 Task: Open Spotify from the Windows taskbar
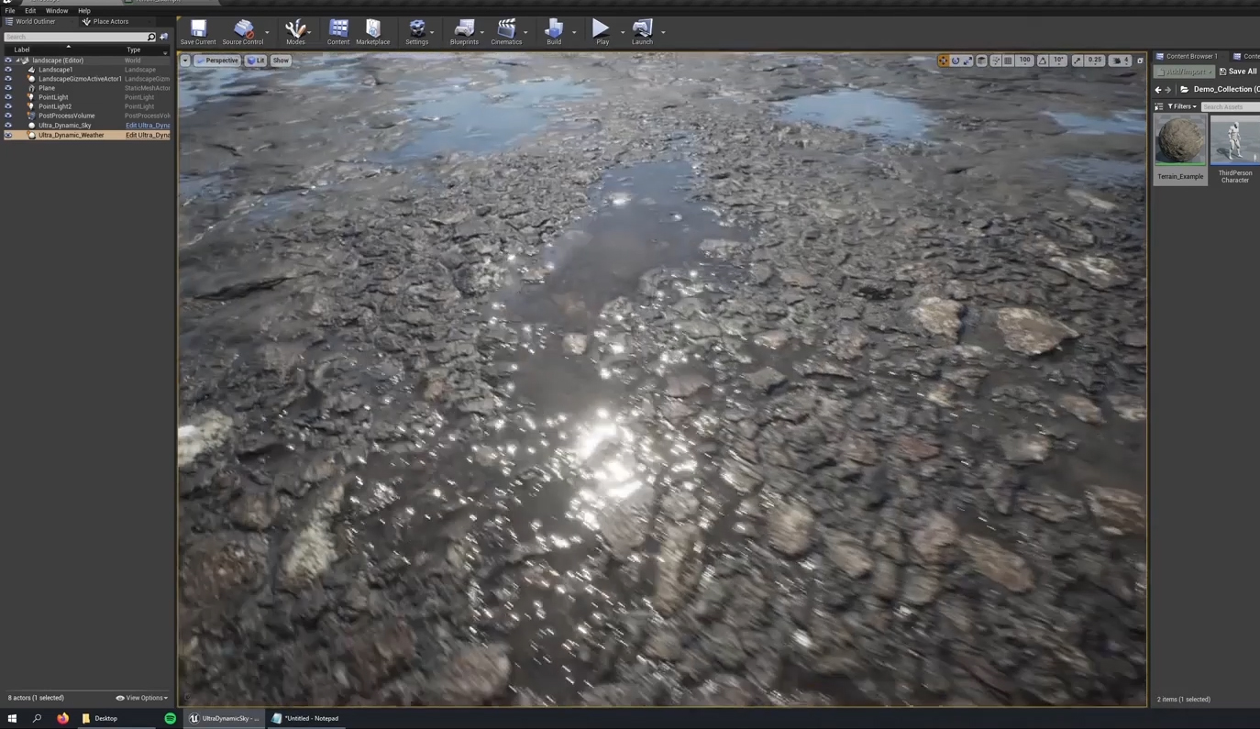(x=170, y=718)
